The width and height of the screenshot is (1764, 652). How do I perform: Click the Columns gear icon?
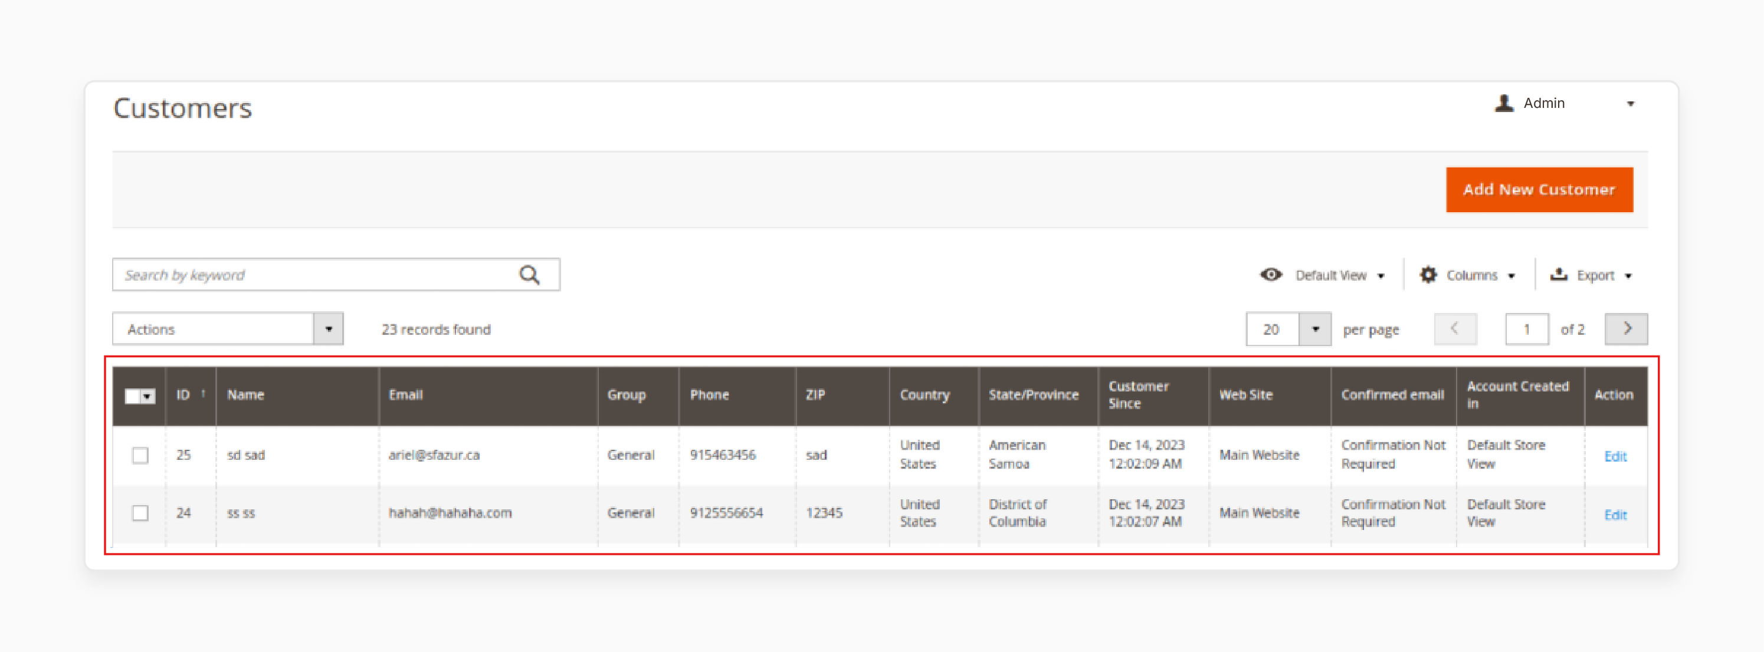click(x=1428, y=275)
